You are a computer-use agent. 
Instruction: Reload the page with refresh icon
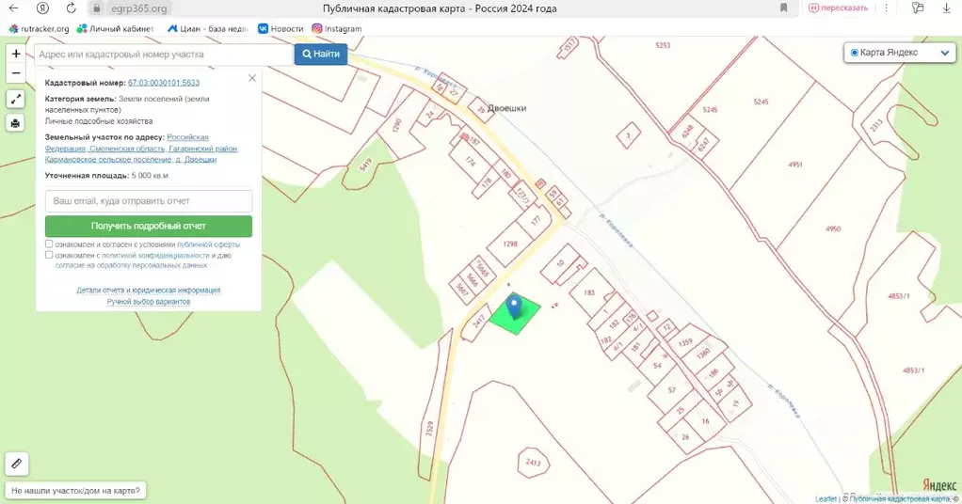pos(72,8)
